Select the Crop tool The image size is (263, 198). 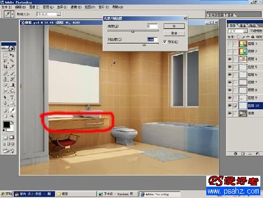coord(5,67)
